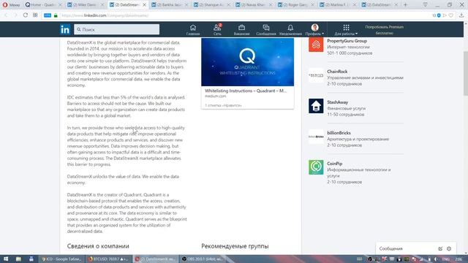Click the page vertical scrollbar thumb

pos(465,73)
